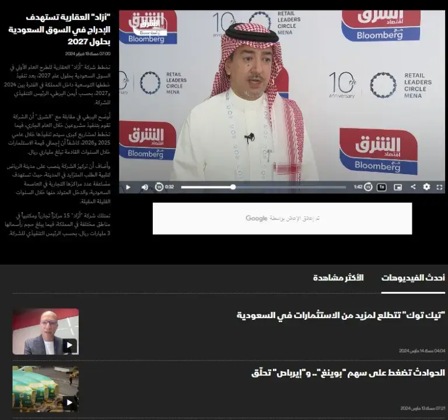The image size is (448, 420).
Task: Click the TikTok interview video thumbnail
Action: point(45,331)
